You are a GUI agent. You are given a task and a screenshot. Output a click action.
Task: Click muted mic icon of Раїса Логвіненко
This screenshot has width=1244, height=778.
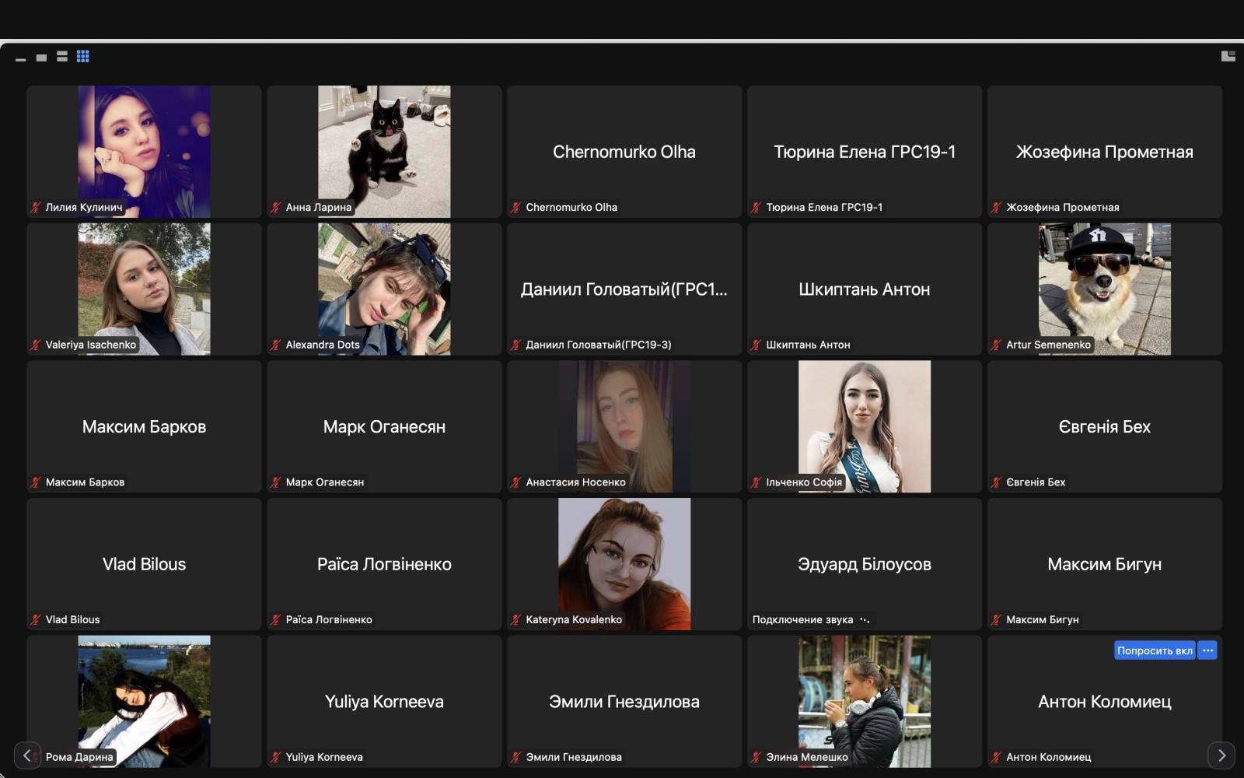[x=276, y=620]
